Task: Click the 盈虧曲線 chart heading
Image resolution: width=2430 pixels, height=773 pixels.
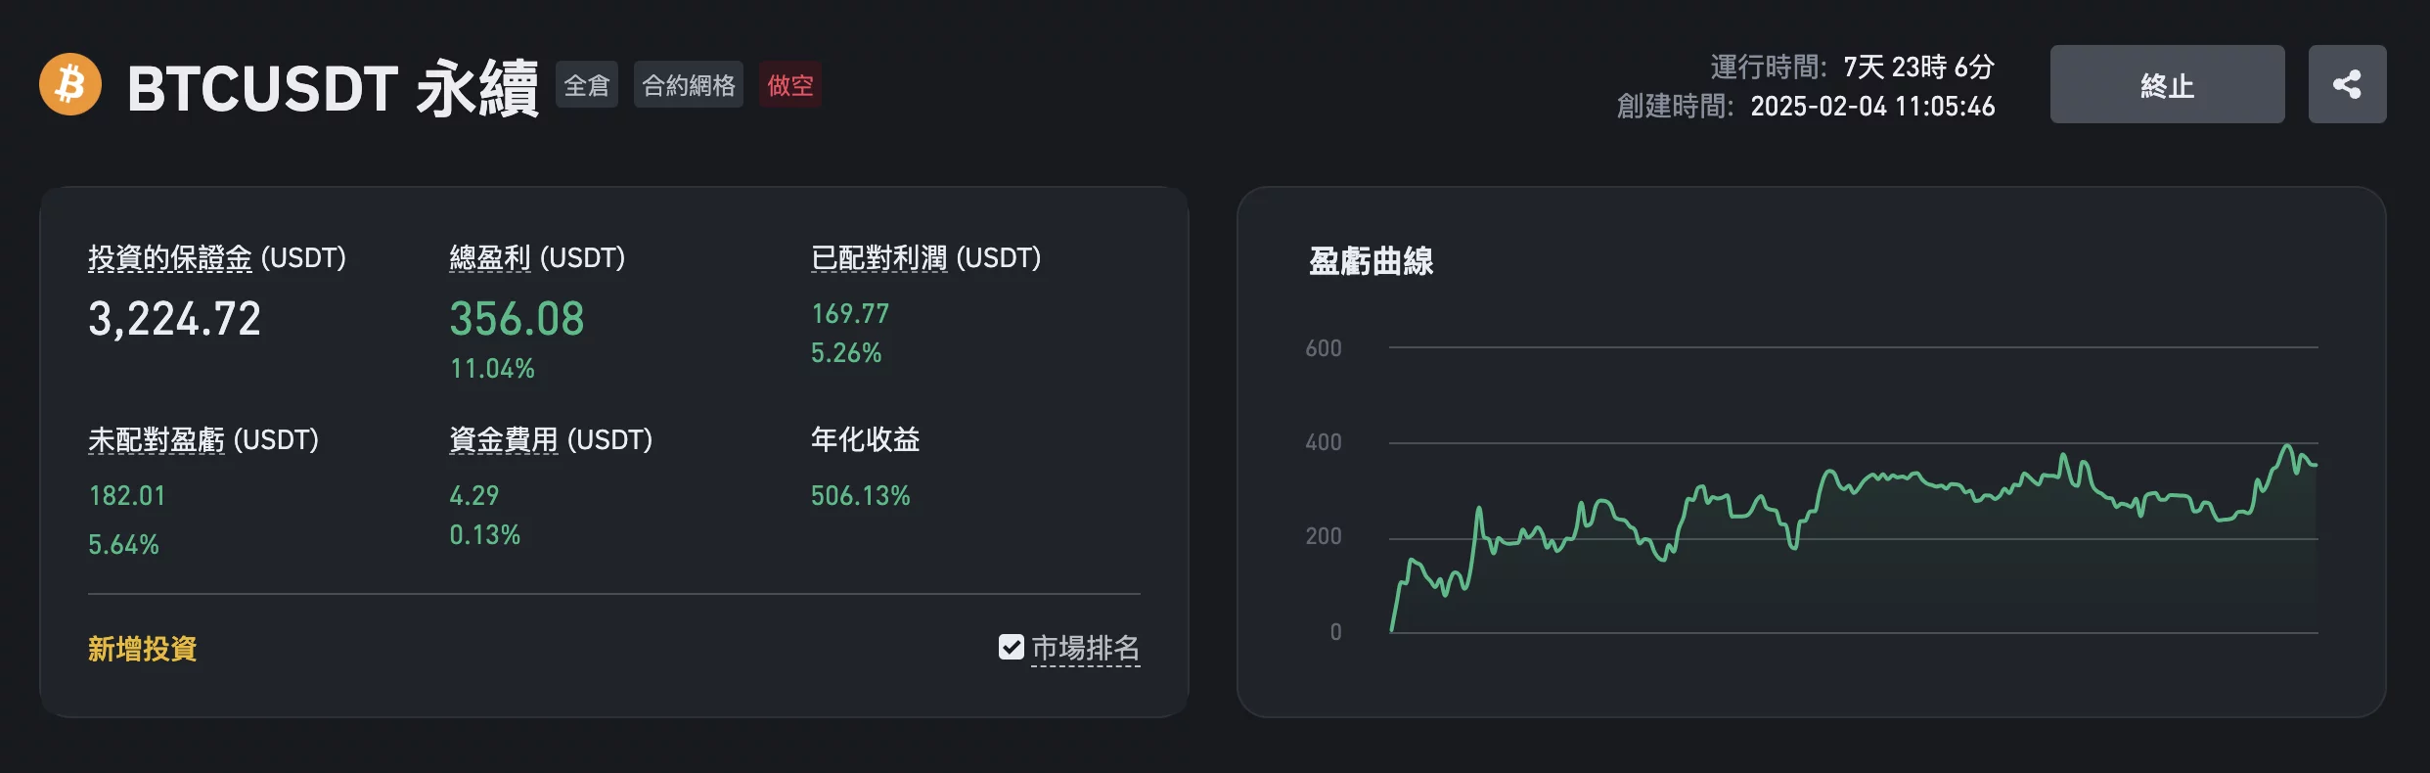Action: pos(1371,261)
